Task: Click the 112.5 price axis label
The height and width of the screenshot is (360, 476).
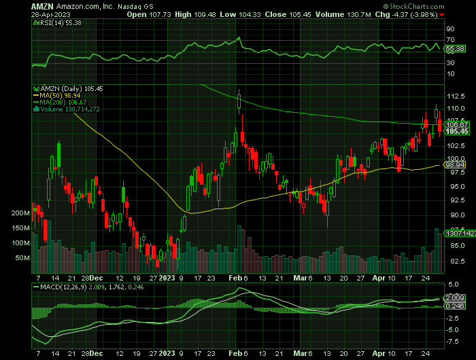Action: (x=456, y=96)
